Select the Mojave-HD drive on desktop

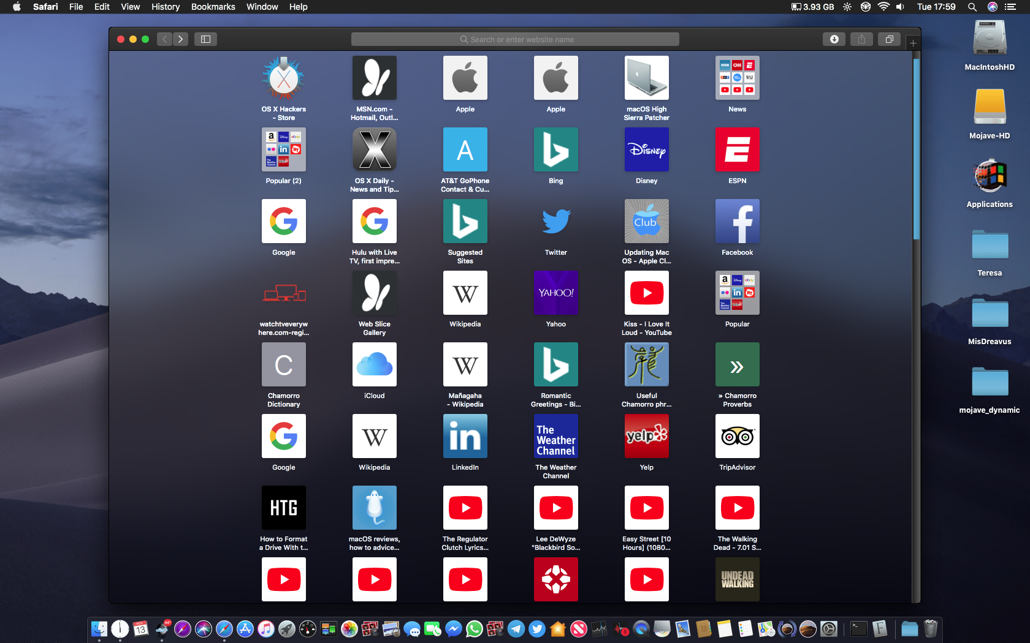(x=990, y=114)
